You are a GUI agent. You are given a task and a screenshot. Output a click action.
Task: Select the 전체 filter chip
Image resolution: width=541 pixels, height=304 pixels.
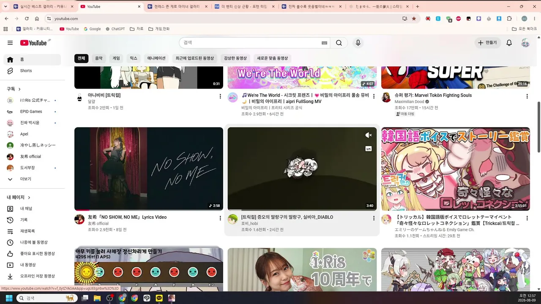81,58
